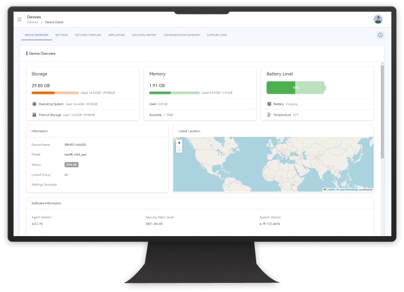Open the hamburger sidebar menu
The width and height of the screenshot is (404, 292).
click(19, 19)
